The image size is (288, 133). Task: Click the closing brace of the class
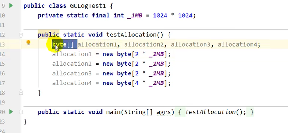(x=25, y=122)
